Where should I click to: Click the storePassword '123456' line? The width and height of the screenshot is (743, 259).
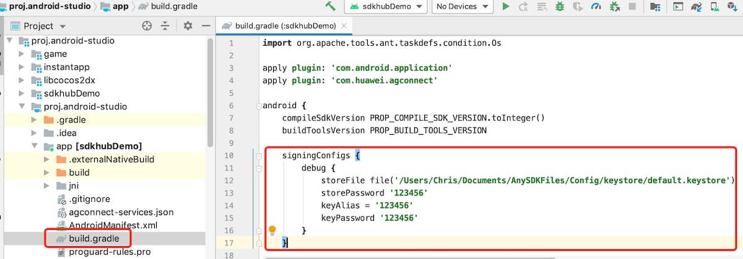coord(374,193)
